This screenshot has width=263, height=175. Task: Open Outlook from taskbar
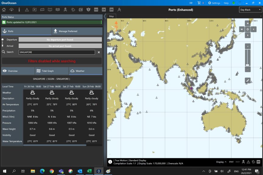pos(80,171)
